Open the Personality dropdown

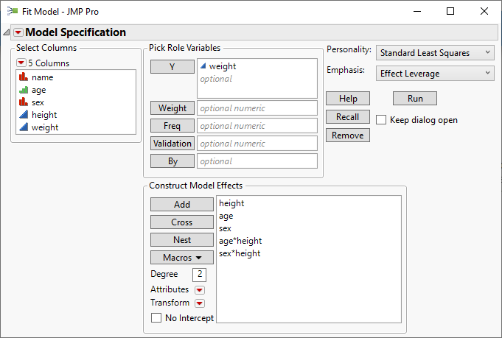(x=435, y=53)
